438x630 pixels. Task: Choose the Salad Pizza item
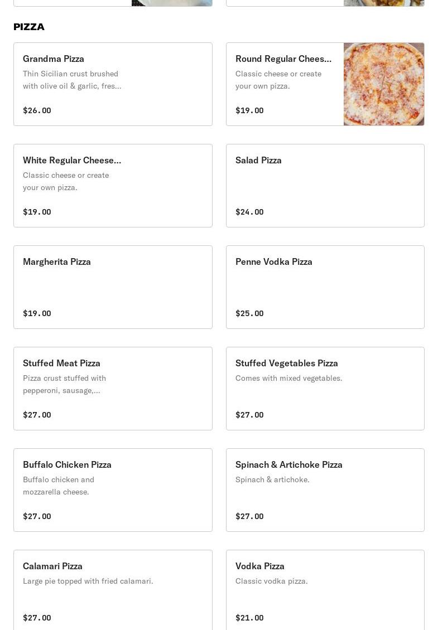coord(325,186)
